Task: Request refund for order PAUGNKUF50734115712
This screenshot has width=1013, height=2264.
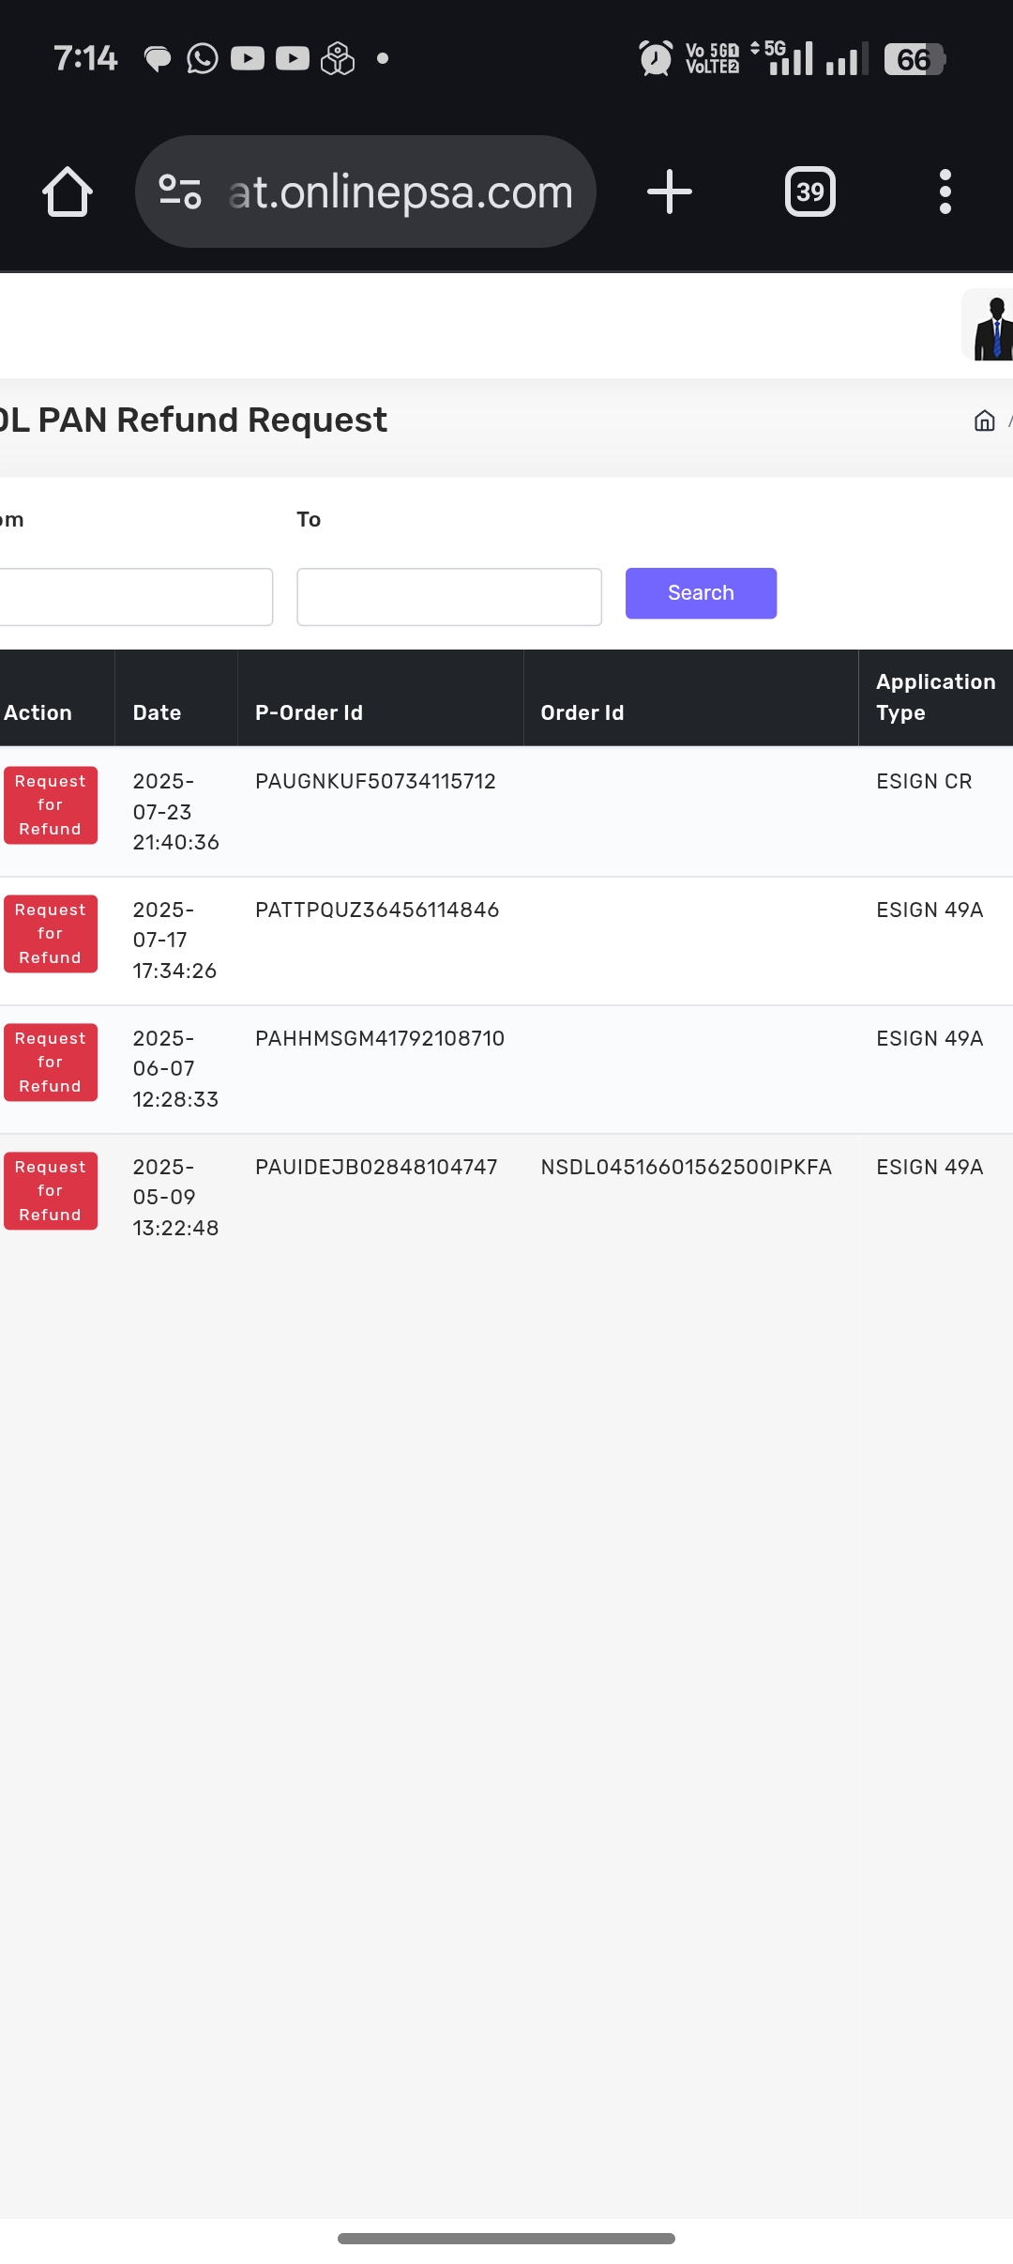Action: coord(51,805)
